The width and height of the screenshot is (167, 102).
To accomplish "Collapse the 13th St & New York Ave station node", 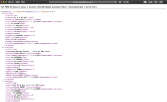I will (3, 81).
